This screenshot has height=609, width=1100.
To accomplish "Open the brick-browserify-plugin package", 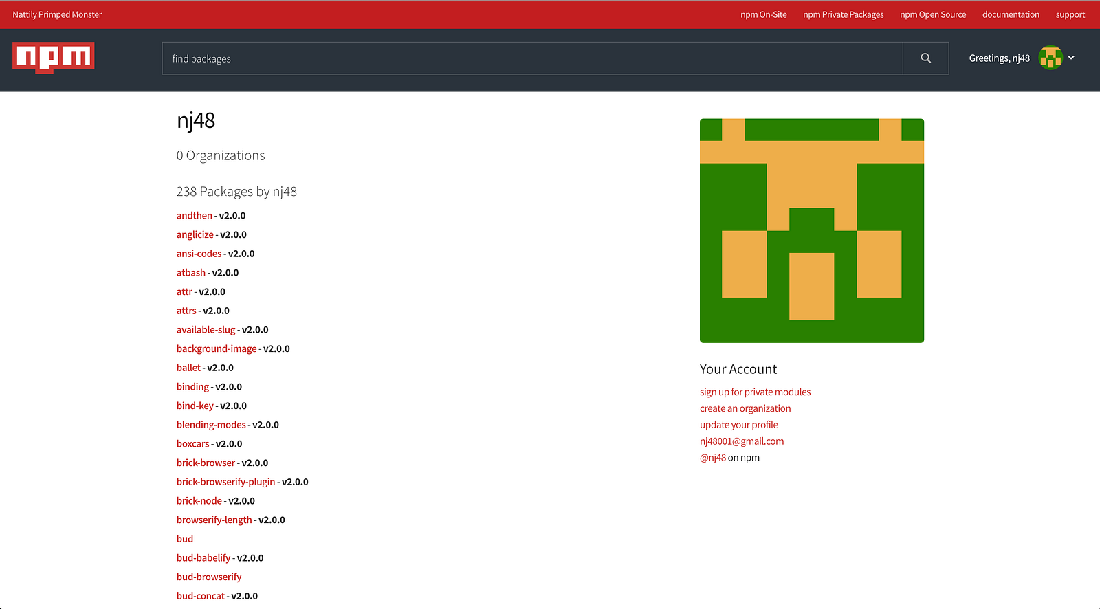I will 225,482.
